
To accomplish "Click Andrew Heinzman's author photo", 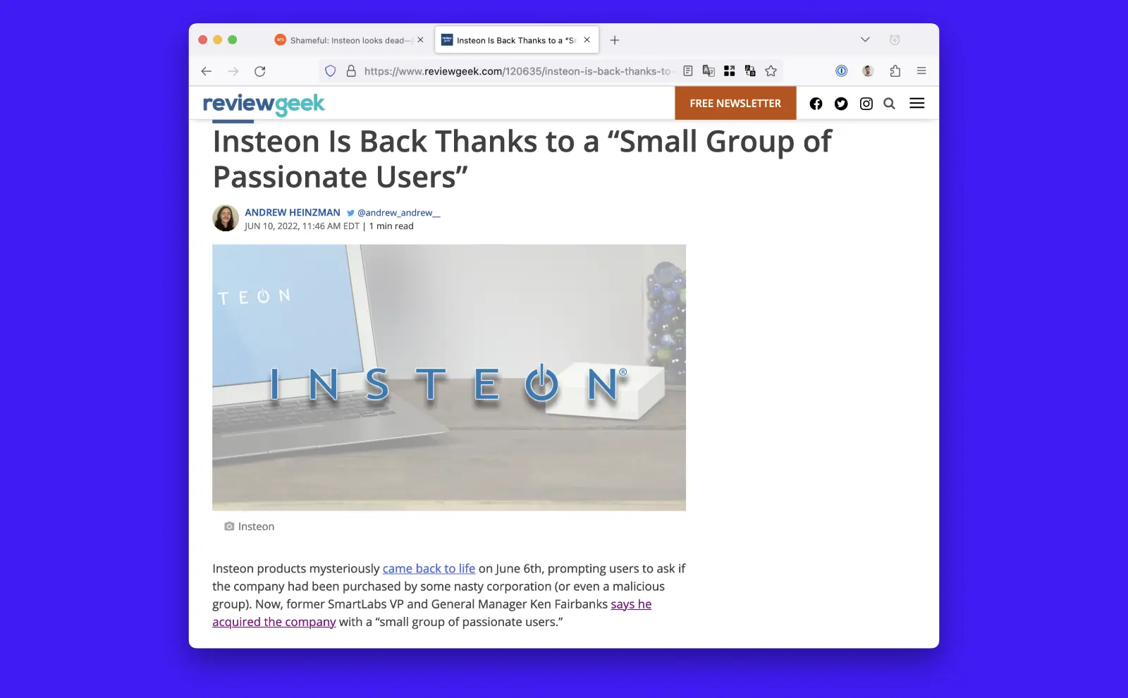I will [225, 218].
